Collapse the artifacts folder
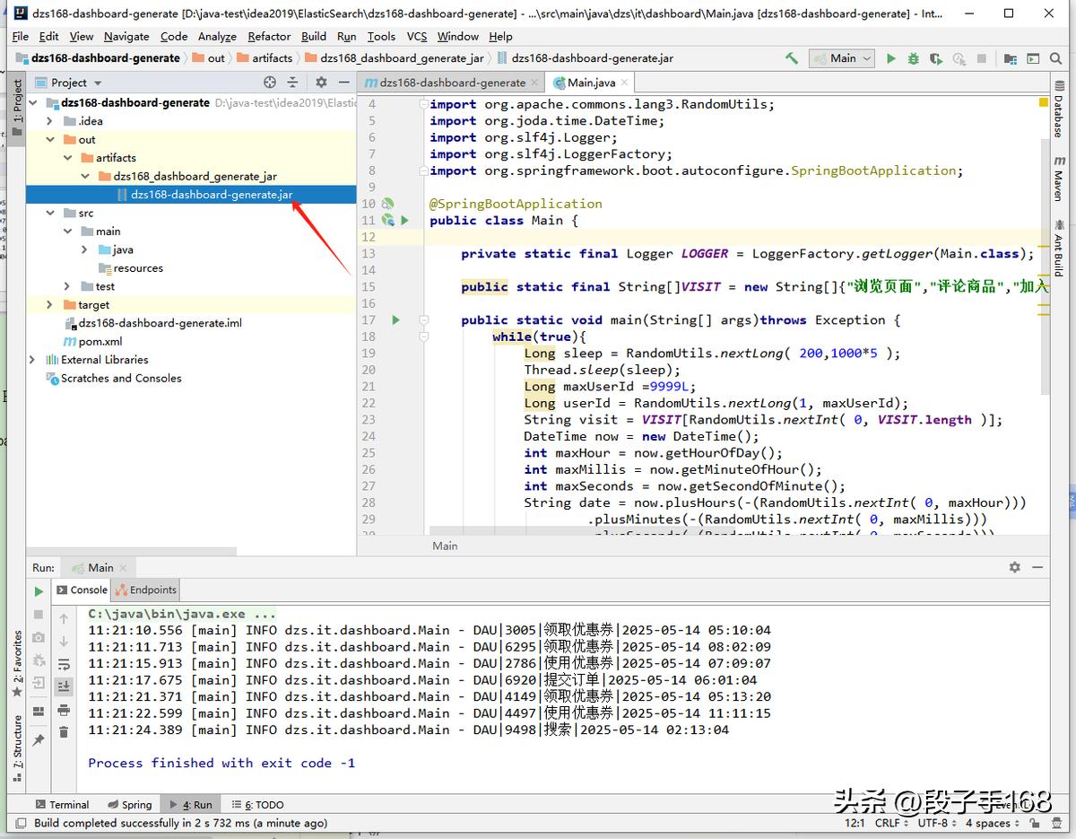 [68, 158]
